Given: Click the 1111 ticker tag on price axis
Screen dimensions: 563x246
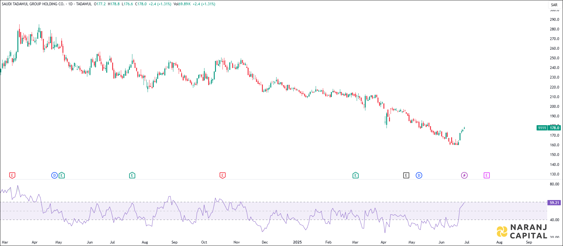Looking at the screenshot, I should (542, 128).
